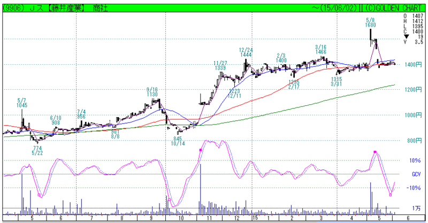Screen dimensions: 428x223
Task: Click the 10% oscillator axis label
Action: pos(415,160)
